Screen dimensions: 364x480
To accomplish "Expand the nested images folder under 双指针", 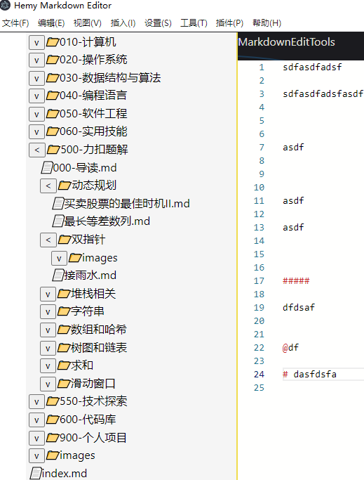I will point(59,259).
